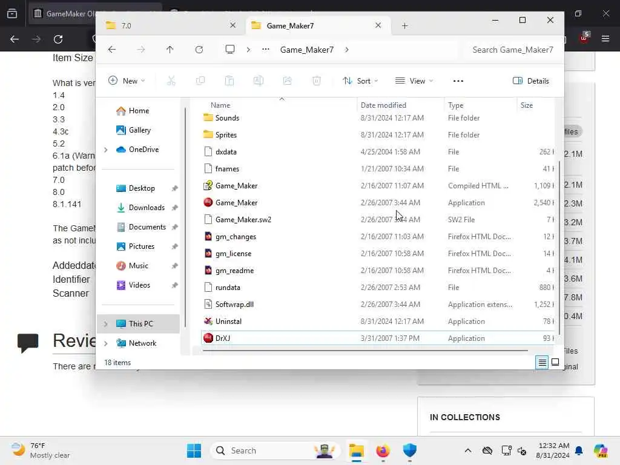Image resolution: width=620 pixels, height=465 pixels.
Task: Open the New dropdown menu
Action: 127,81
